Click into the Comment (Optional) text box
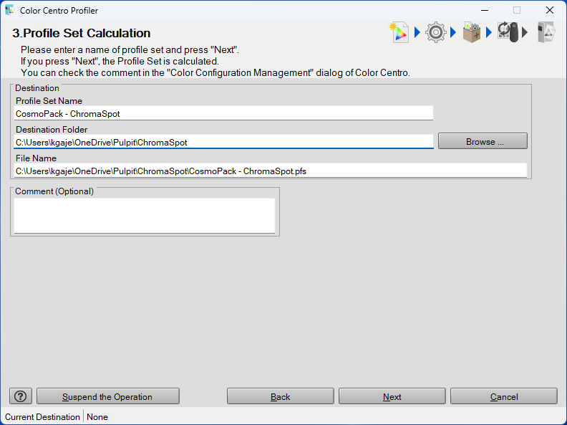This screenshot has width=567, height=425. (x=145, y=216)
